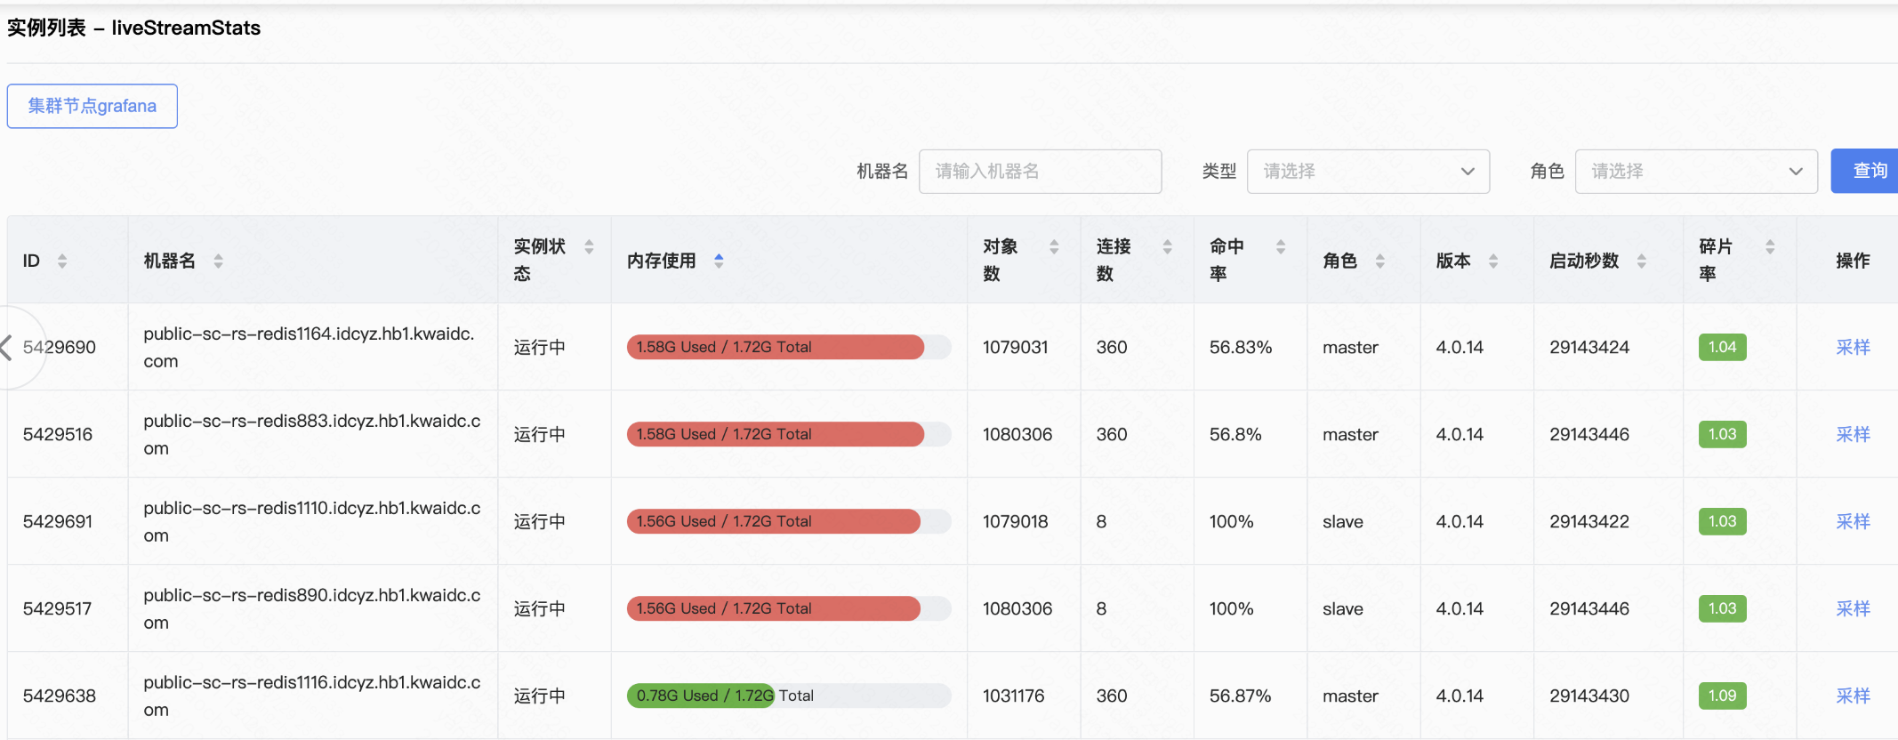Click 采样 link for instance 5429690

pyautogui.click(x=1853, y=347)
